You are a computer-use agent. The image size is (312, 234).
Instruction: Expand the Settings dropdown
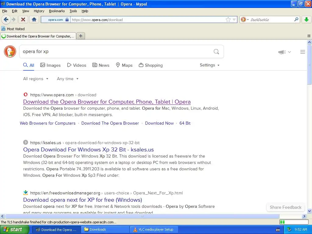point(210,65)
